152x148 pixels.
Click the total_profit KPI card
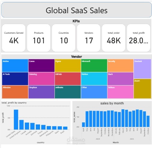138,38
